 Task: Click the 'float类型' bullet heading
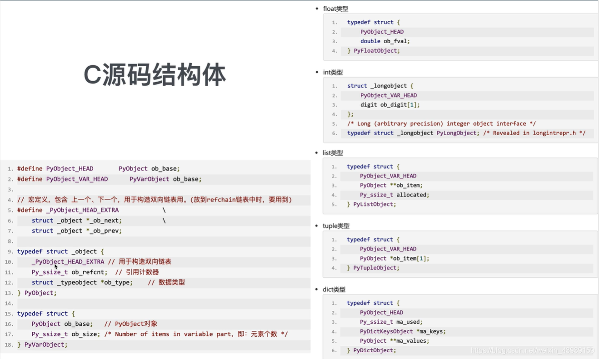point(335,9)
